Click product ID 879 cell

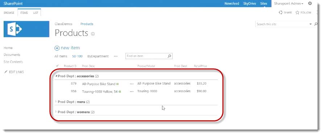[x=74, y=83]
